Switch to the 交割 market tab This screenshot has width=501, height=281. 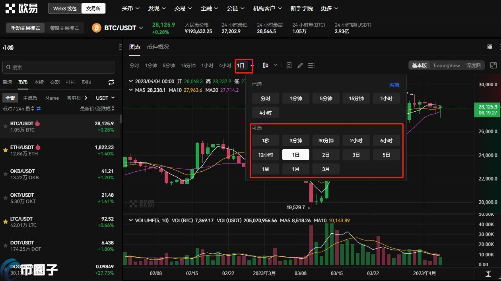pos(55,82)
